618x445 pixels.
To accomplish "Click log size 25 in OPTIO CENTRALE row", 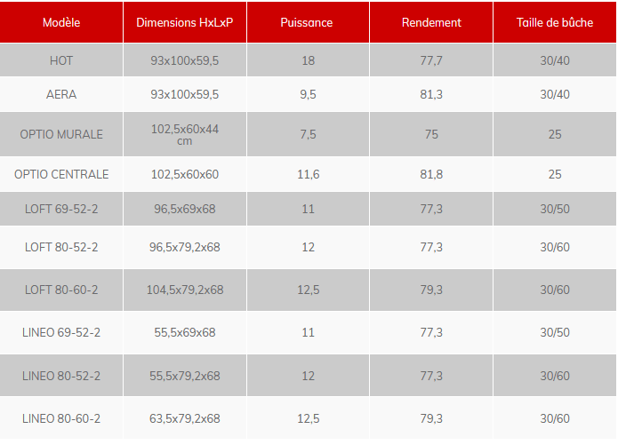I will coord(555,174).
